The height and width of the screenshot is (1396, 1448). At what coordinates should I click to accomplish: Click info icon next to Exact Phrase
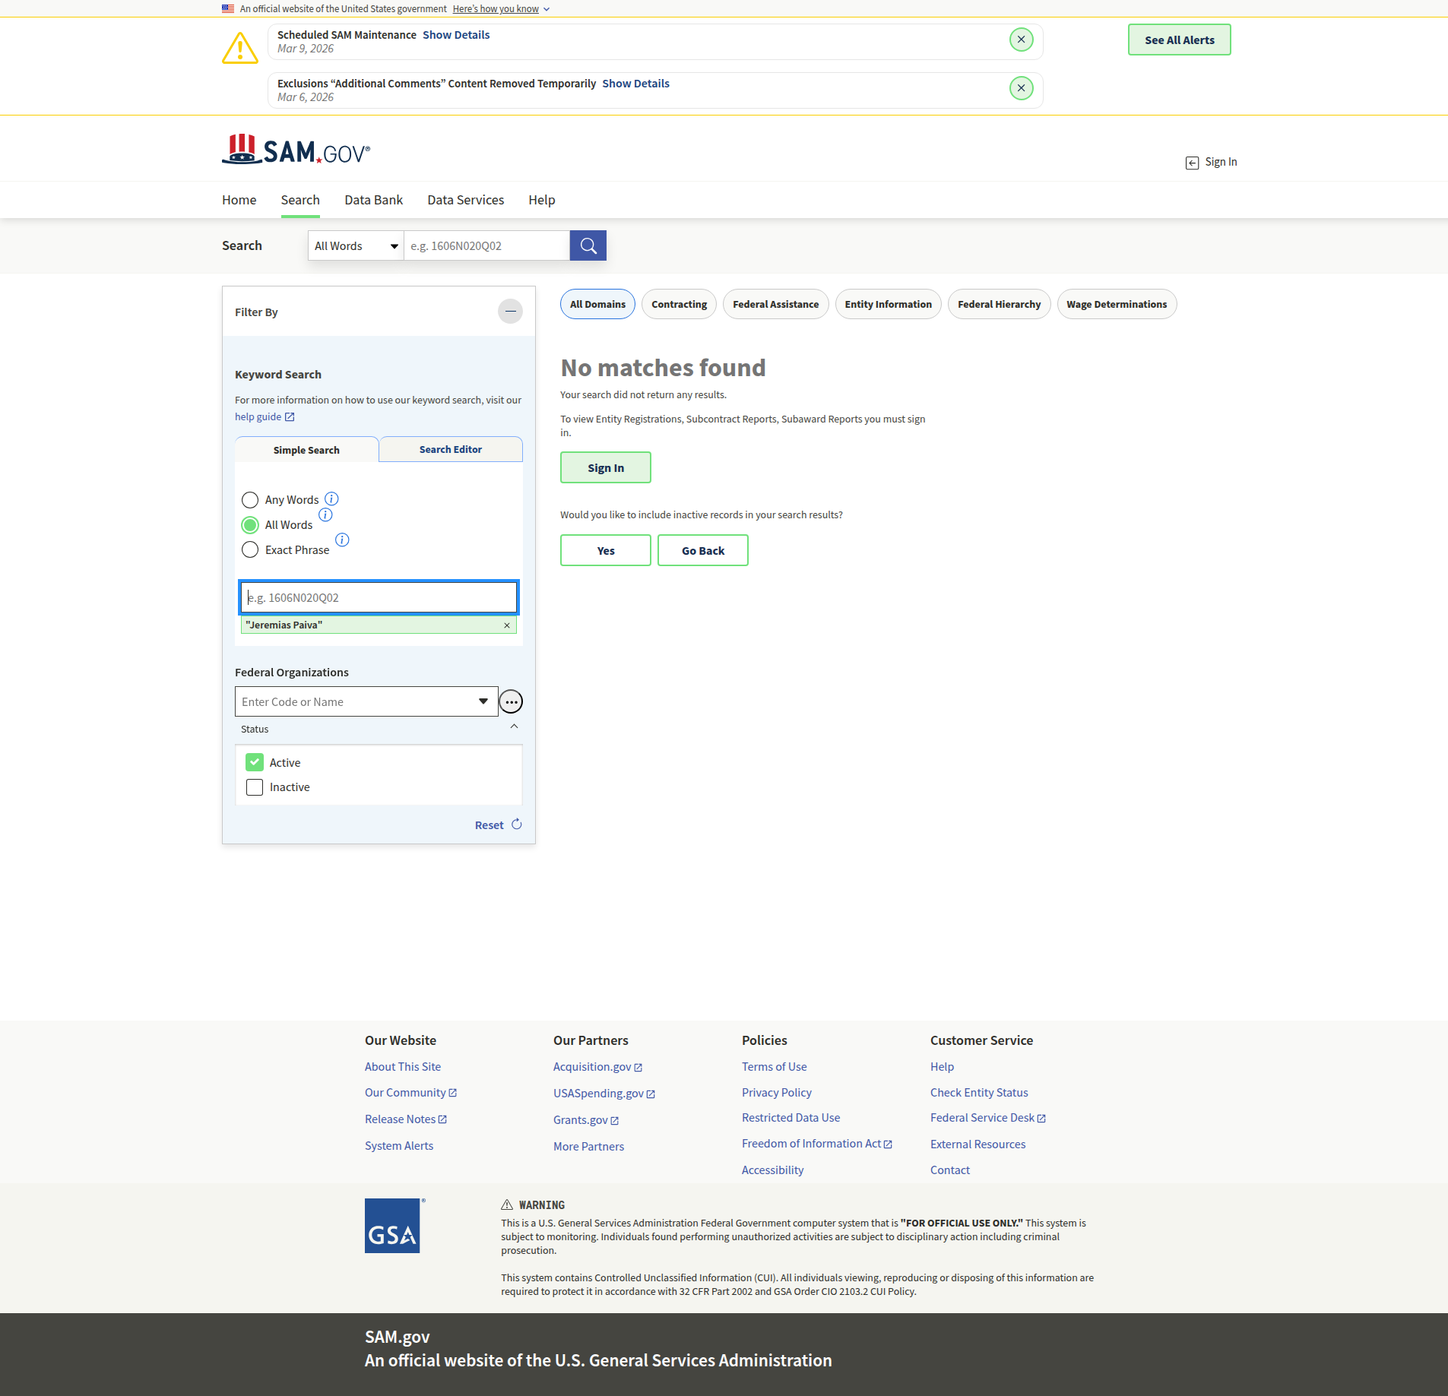tap(342, 540)
